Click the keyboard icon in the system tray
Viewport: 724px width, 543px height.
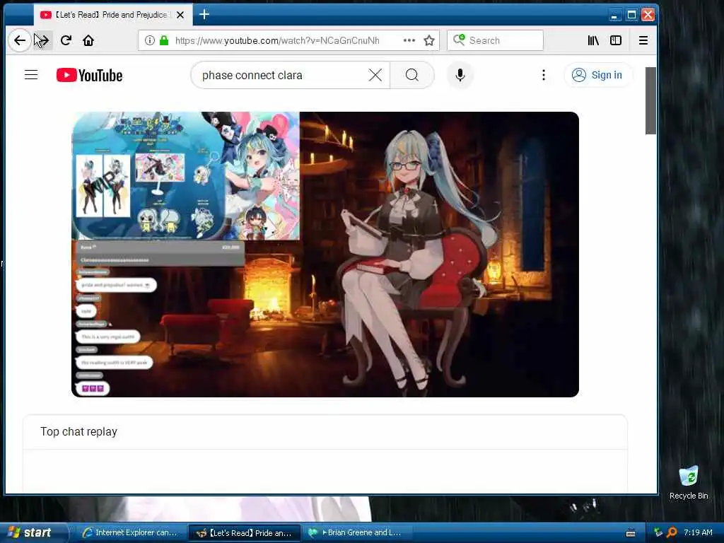pos(631,533)
